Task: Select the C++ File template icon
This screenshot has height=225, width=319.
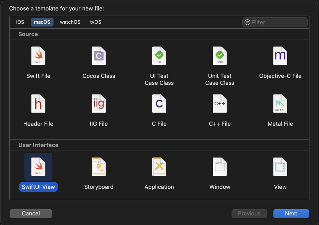Action: coord(220,103)
